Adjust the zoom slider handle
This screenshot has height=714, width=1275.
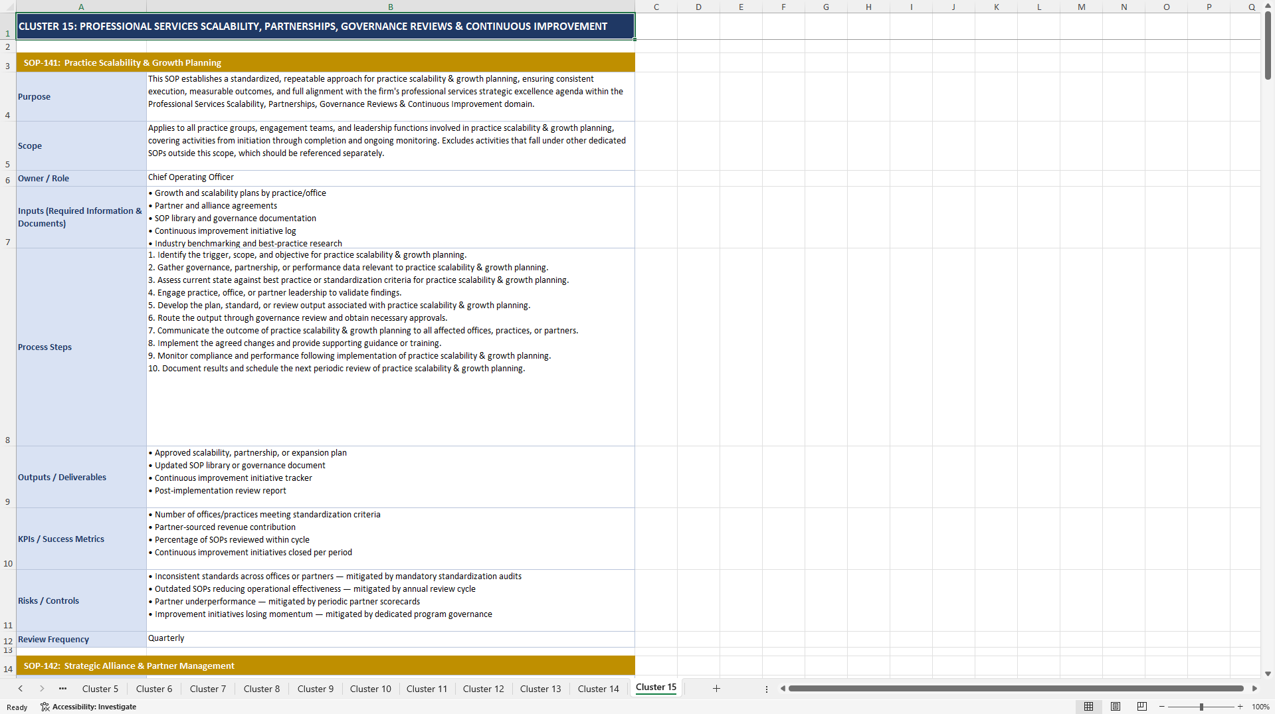click(x=1201, y=707)
